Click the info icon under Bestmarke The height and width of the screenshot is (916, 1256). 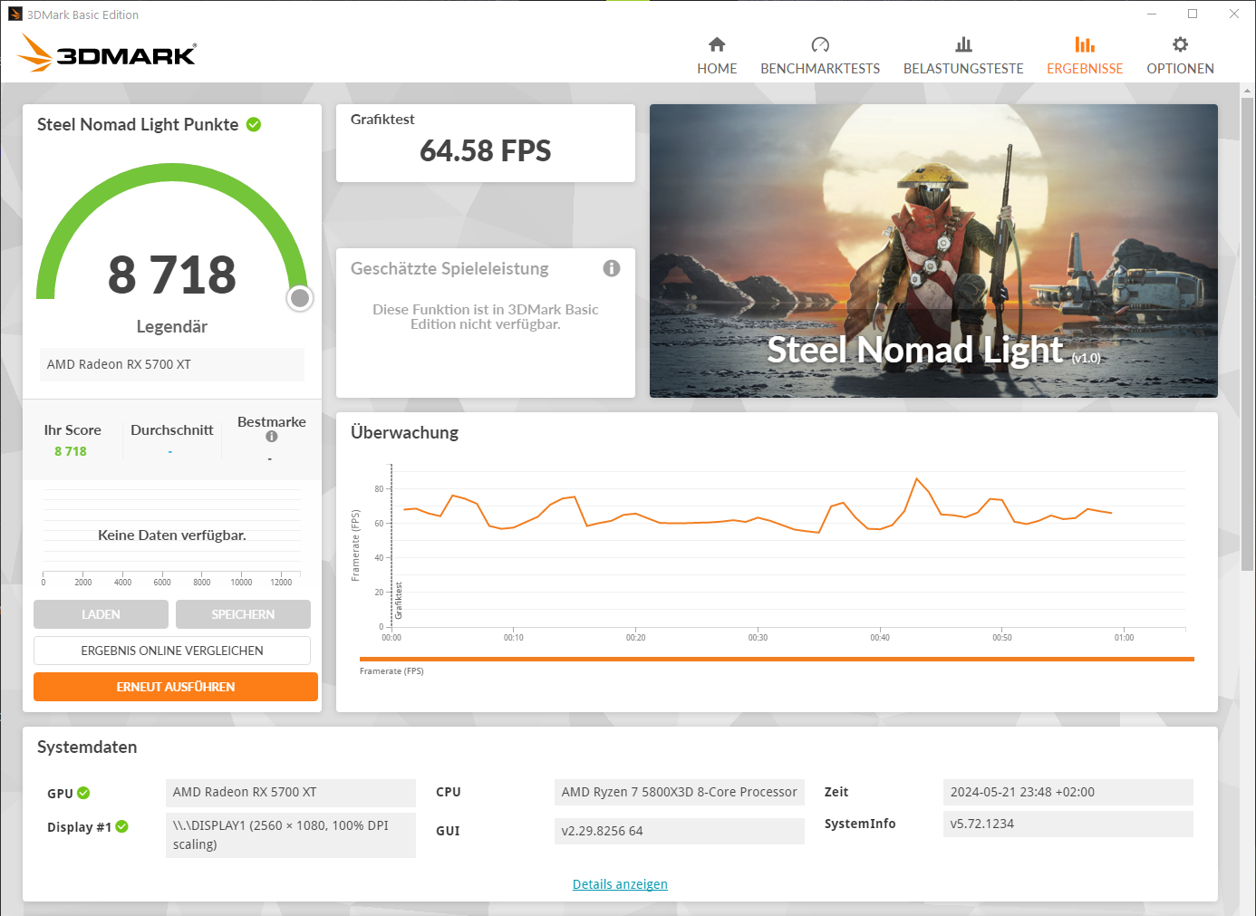[x=271, y=437]
